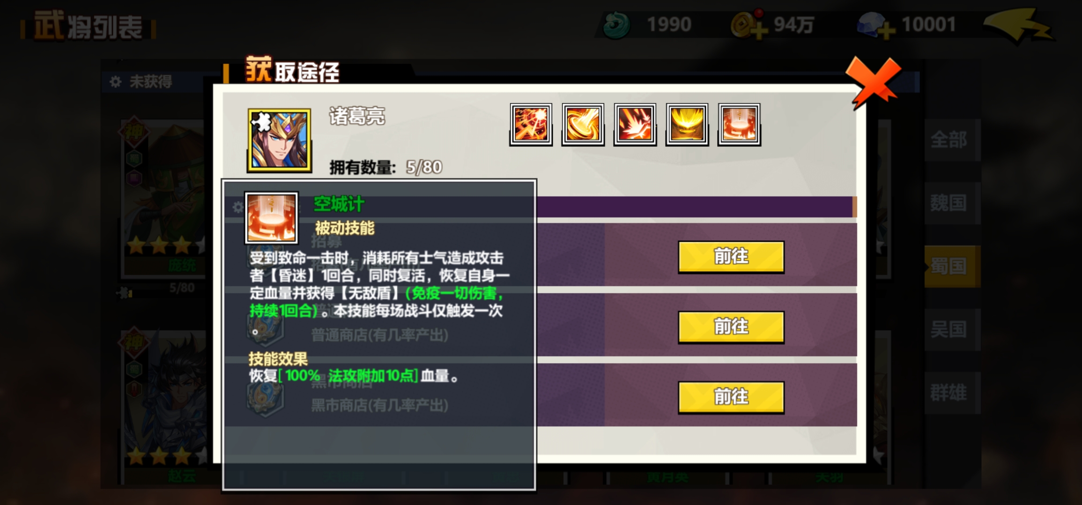The width and height of the screenshot is (1082, 505).
Task: Go to 黑市商店 via bottom 前往 button
Action: (731, 397)
